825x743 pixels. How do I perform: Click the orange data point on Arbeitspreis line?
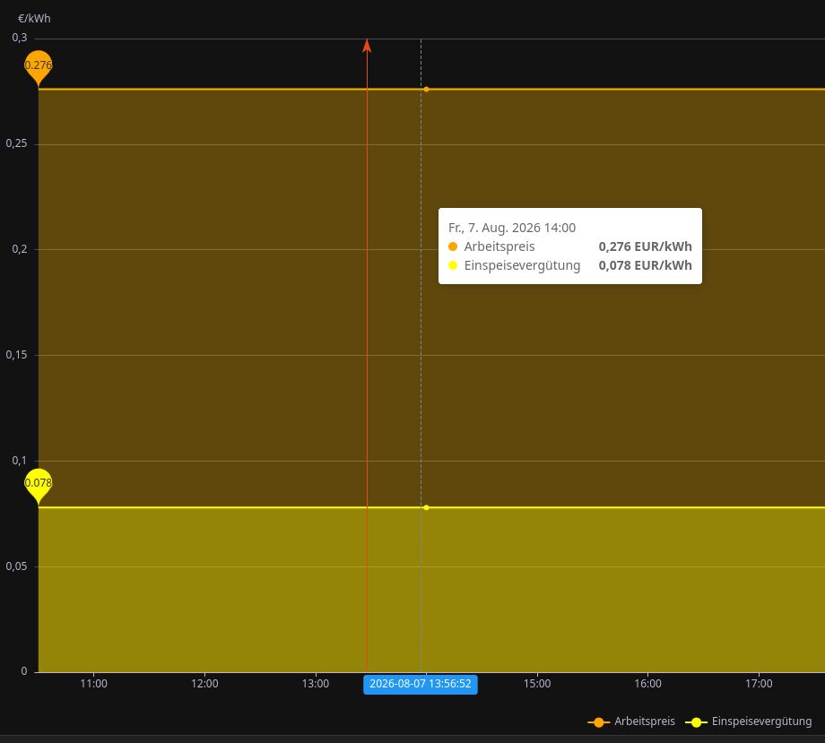(x=426, y=90)
